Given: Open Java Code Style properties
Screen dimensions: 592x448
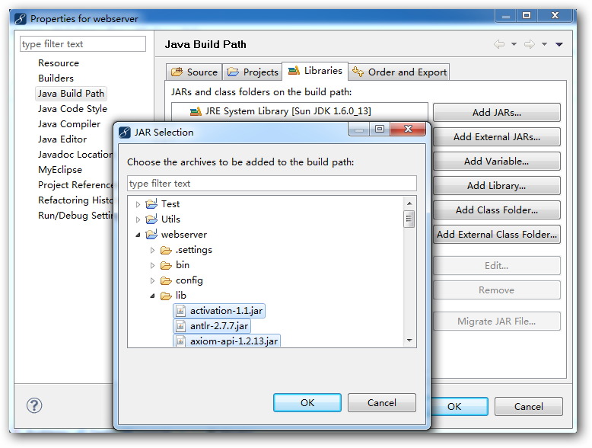Looking at the screenshot, I should coord(72,109).
